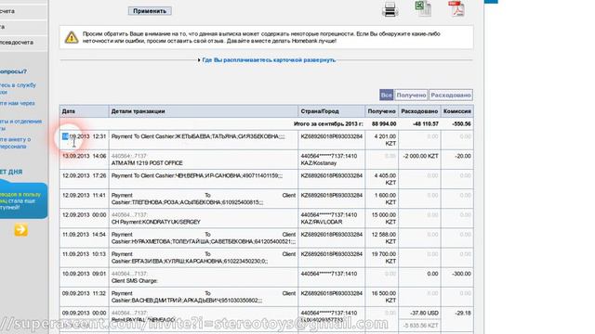Click the printer icon to print statement
The height and width of the screenshot is (334, 595).
[x=390, y=9]
